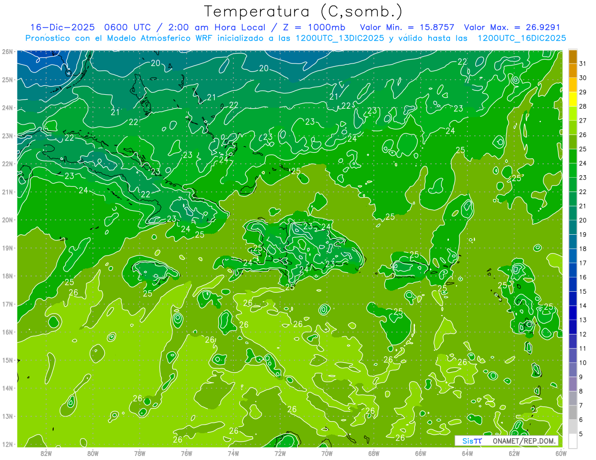Pick the dark blue swatch between 13 and 14
596x460 pixels.
coord(573,313)
